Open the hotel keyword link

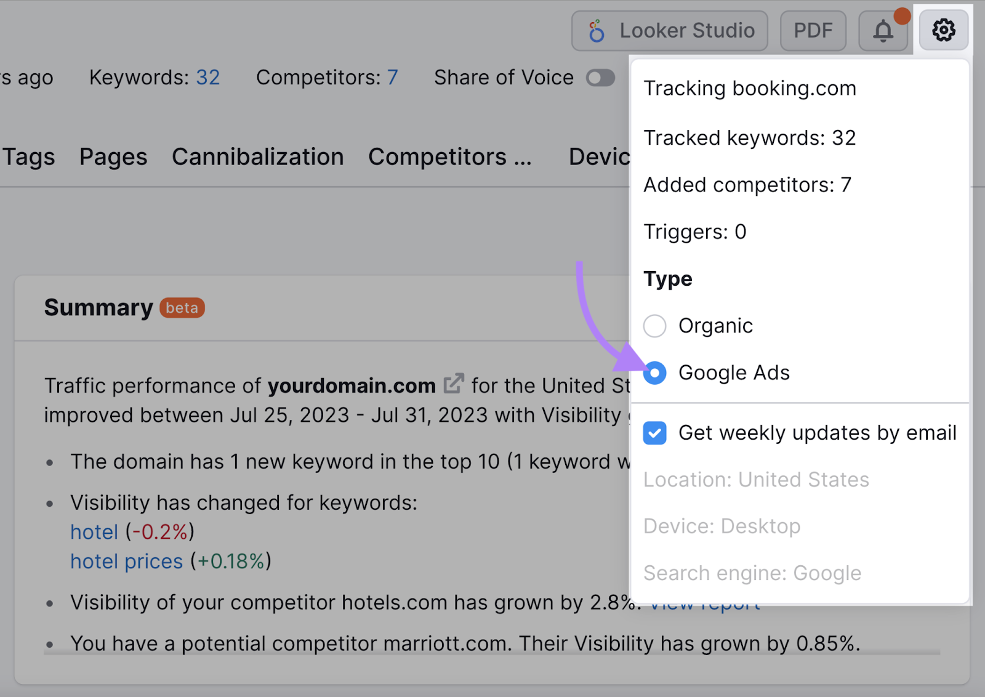point(94,532)
